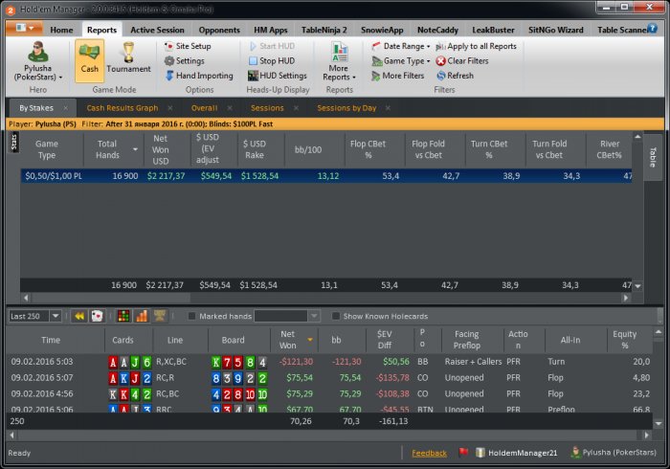Image resolution: width=670 pixels, height=469 pixels.
Task: Open the Cash Results Graph report tab
Action: [123, 108]
